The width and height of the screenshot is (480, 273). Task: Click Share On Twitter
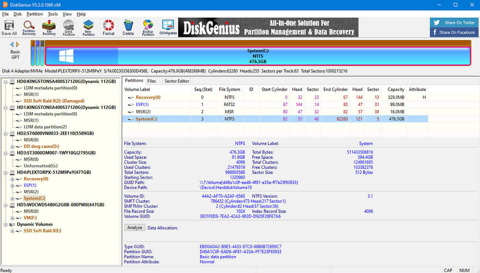coord(454,22)
